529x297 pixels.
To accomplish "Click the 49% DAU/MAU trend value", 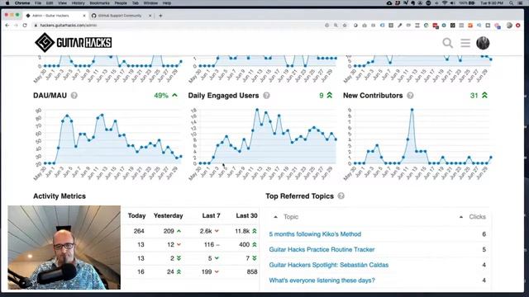I will [x=161, y=96].
